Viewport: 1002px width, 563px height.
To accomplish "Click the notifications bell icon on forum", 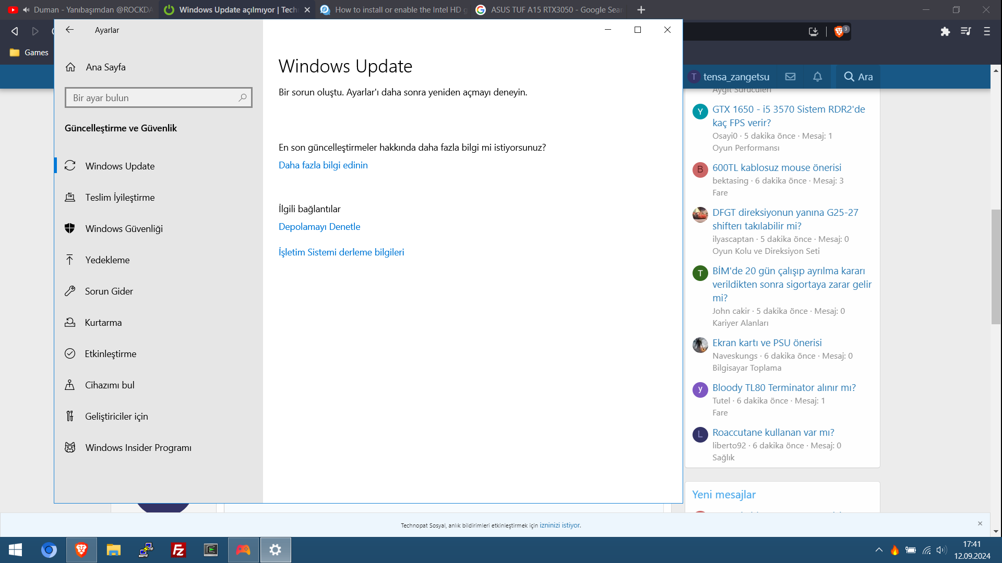I will [x=817, y=77].
